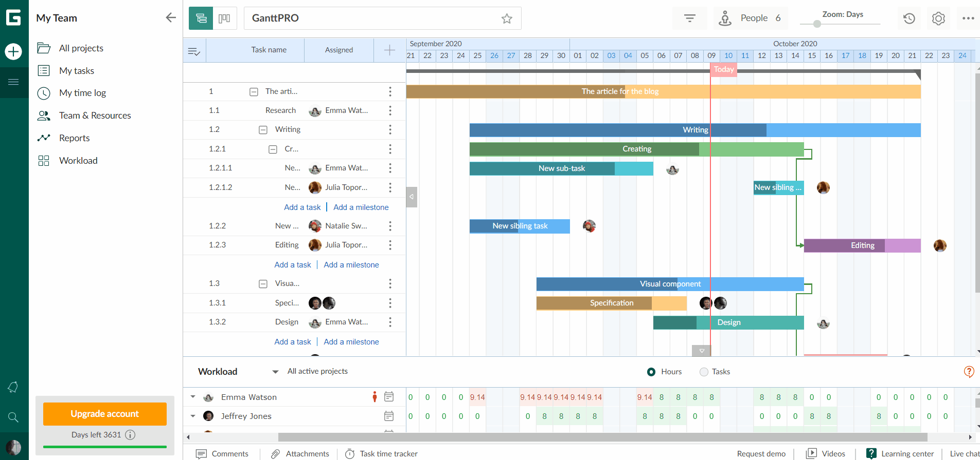Switch to board view icon
The width and height of the screenshot is (980, 460).
pos(225,18)
